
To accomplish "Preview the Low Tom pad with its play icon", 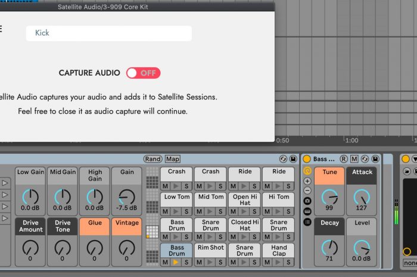I will point(176,211).
